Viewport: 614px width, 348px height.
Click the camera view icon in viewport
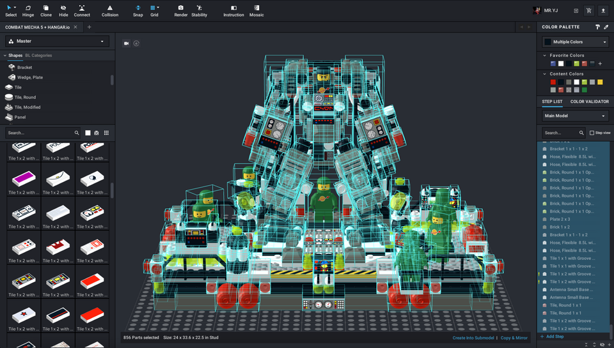[126, 43]
